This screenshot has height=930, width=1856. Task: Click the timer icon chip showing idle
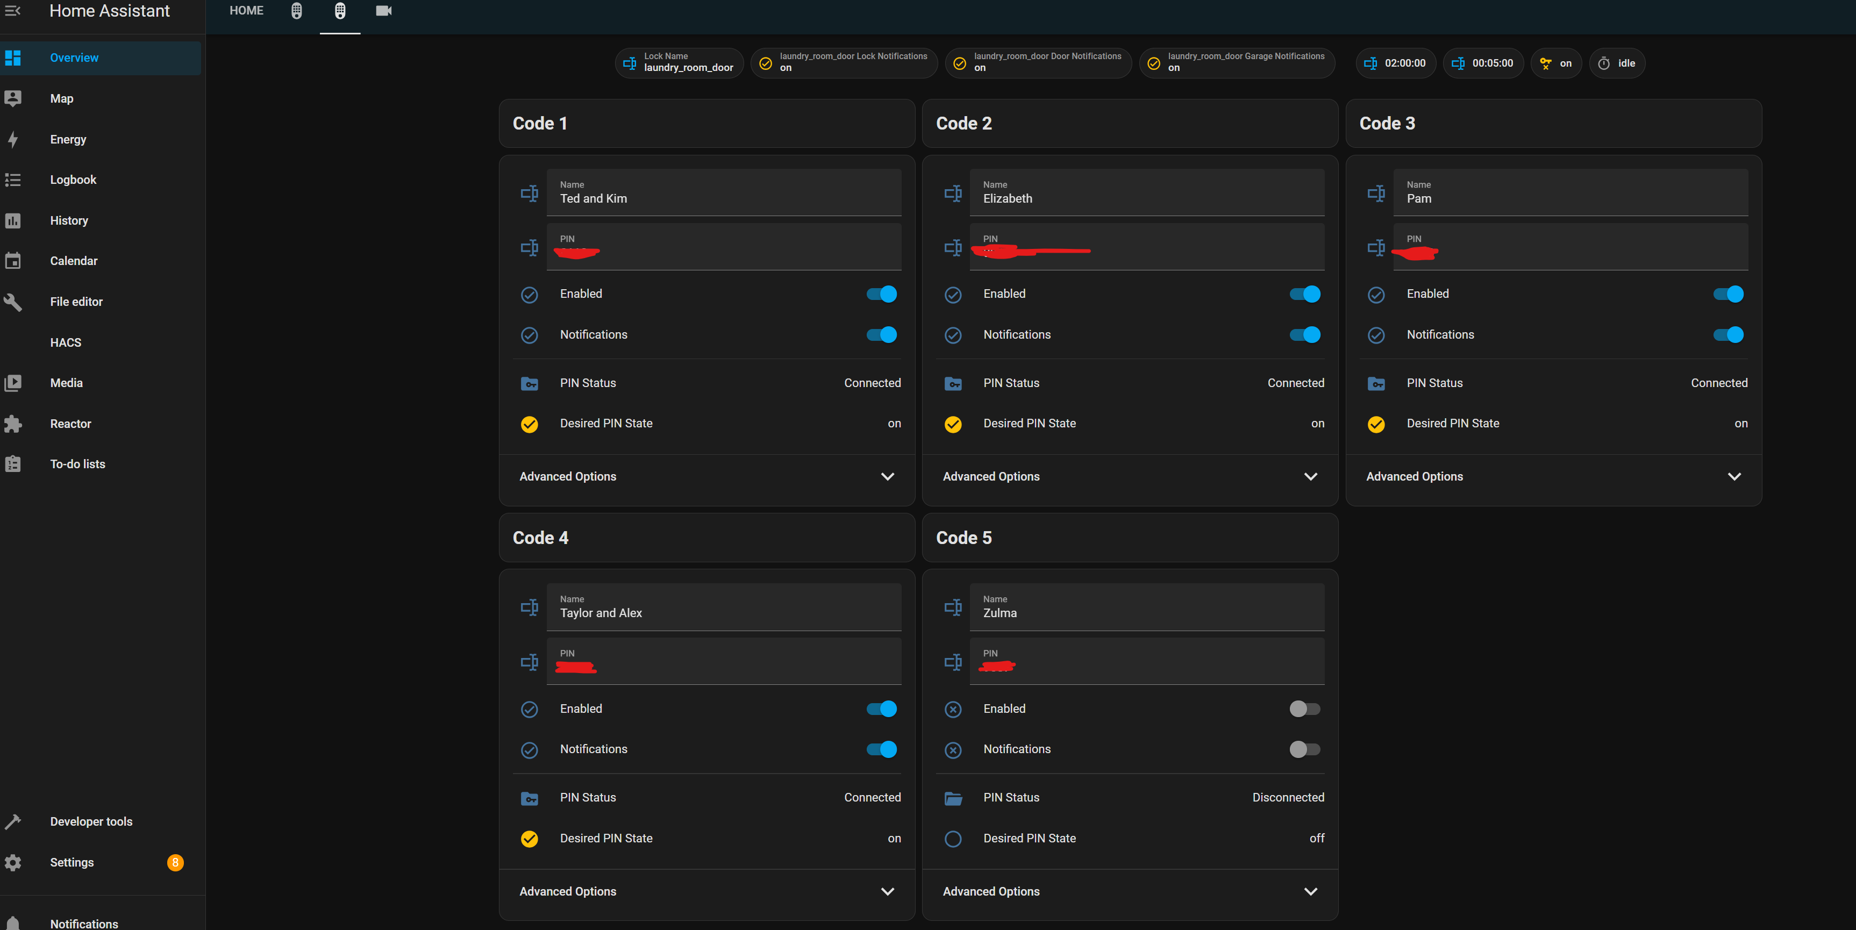tap(1617, 63)
